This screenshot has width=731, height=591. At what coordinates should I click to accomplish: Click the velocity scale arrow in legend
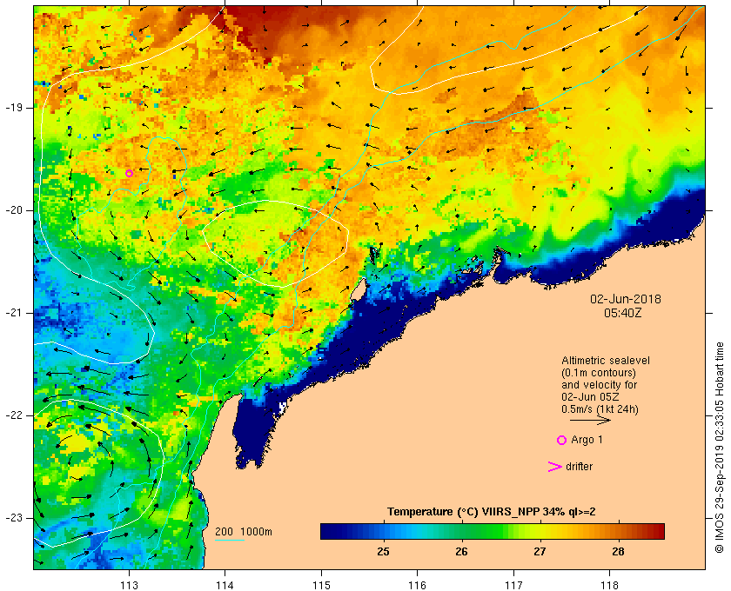(x=590, y=421)
